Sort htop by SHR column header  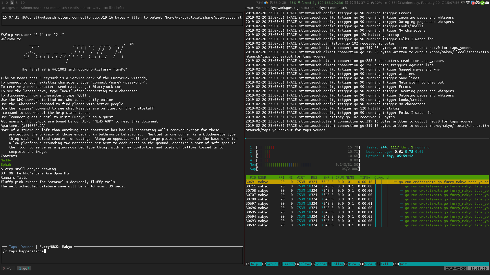pos(326,178)
